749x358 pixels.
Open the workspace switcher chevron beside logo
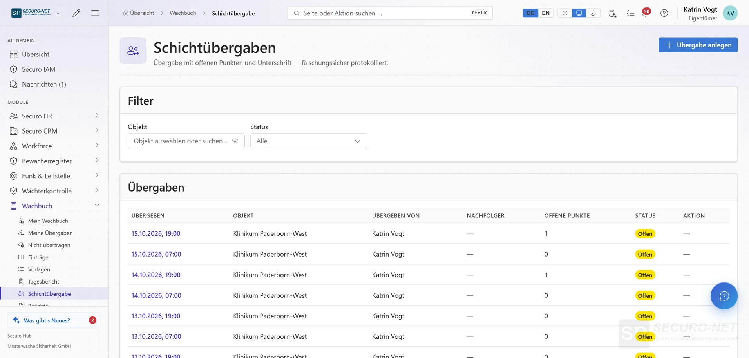[x=58, y=13]
